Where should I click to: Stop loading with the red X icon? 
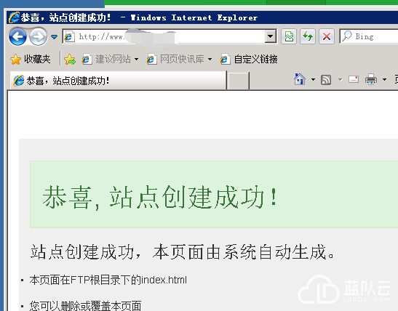(x=327, y=37)
